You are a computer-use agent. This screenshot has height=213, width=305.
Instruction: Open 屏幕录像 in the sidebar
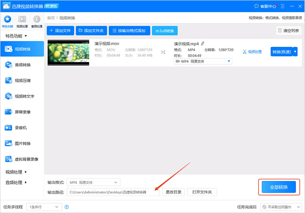coord(22,112)
